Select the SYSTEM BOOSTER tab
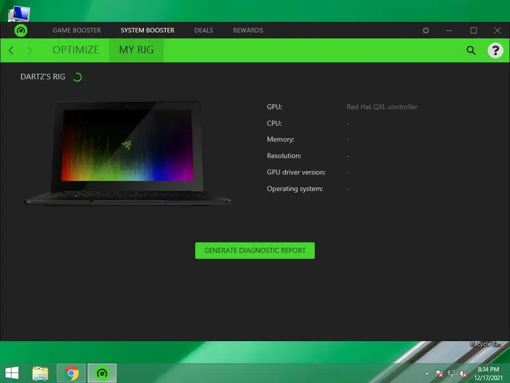 click(x=147, y=30)
